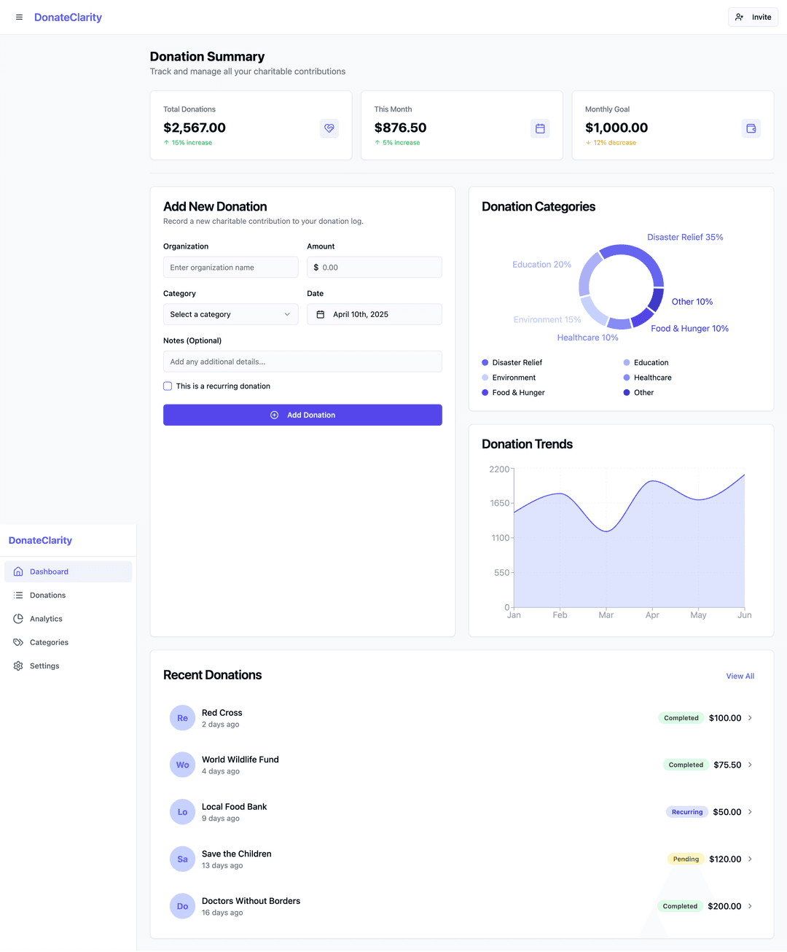Open the View All donations link
The height and width of the screenshot is (952, 787).
(x=740, y=676)
